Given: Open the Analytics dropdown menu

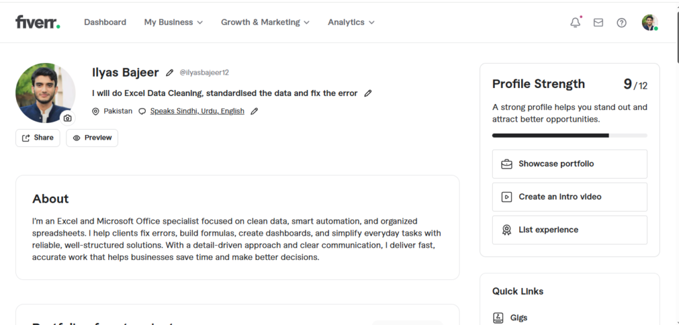Looking at the screenshot, I should (351, 23).
